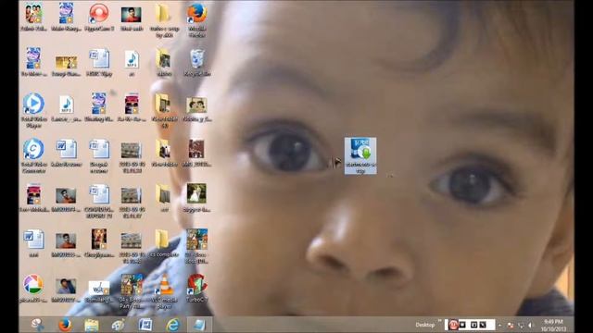593x333 pixels.
Task: Open the HyperCam 3 red circle desktop shortcut
Action: click(99, 18)
